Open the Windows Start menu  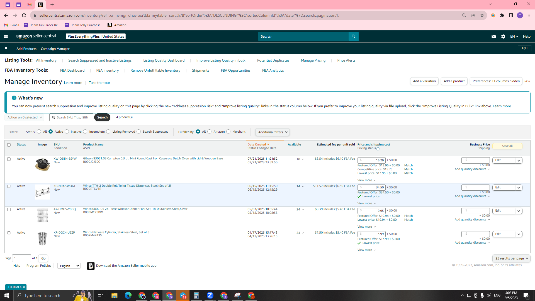(x=7, y=295)
